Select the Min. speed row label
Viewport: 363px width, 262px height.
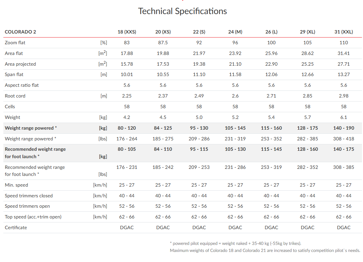pos(16,185)
